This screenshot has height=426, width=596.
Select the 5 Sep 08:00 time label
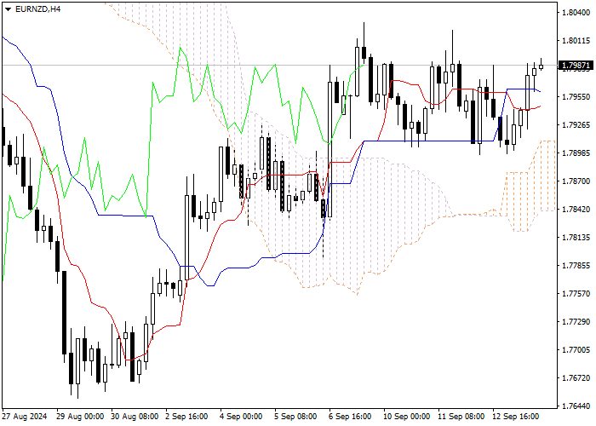(296, 417)
